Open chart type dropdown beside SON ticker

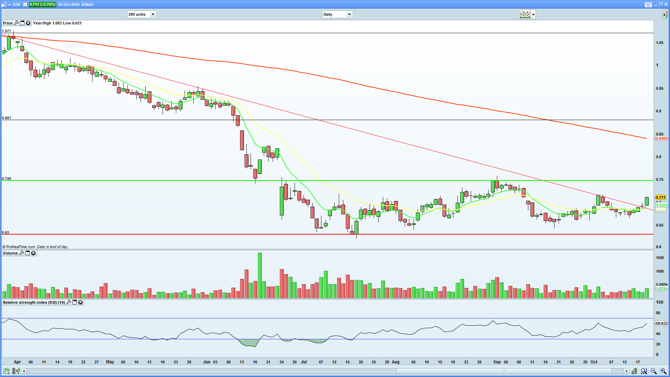(x=9, y=5)
